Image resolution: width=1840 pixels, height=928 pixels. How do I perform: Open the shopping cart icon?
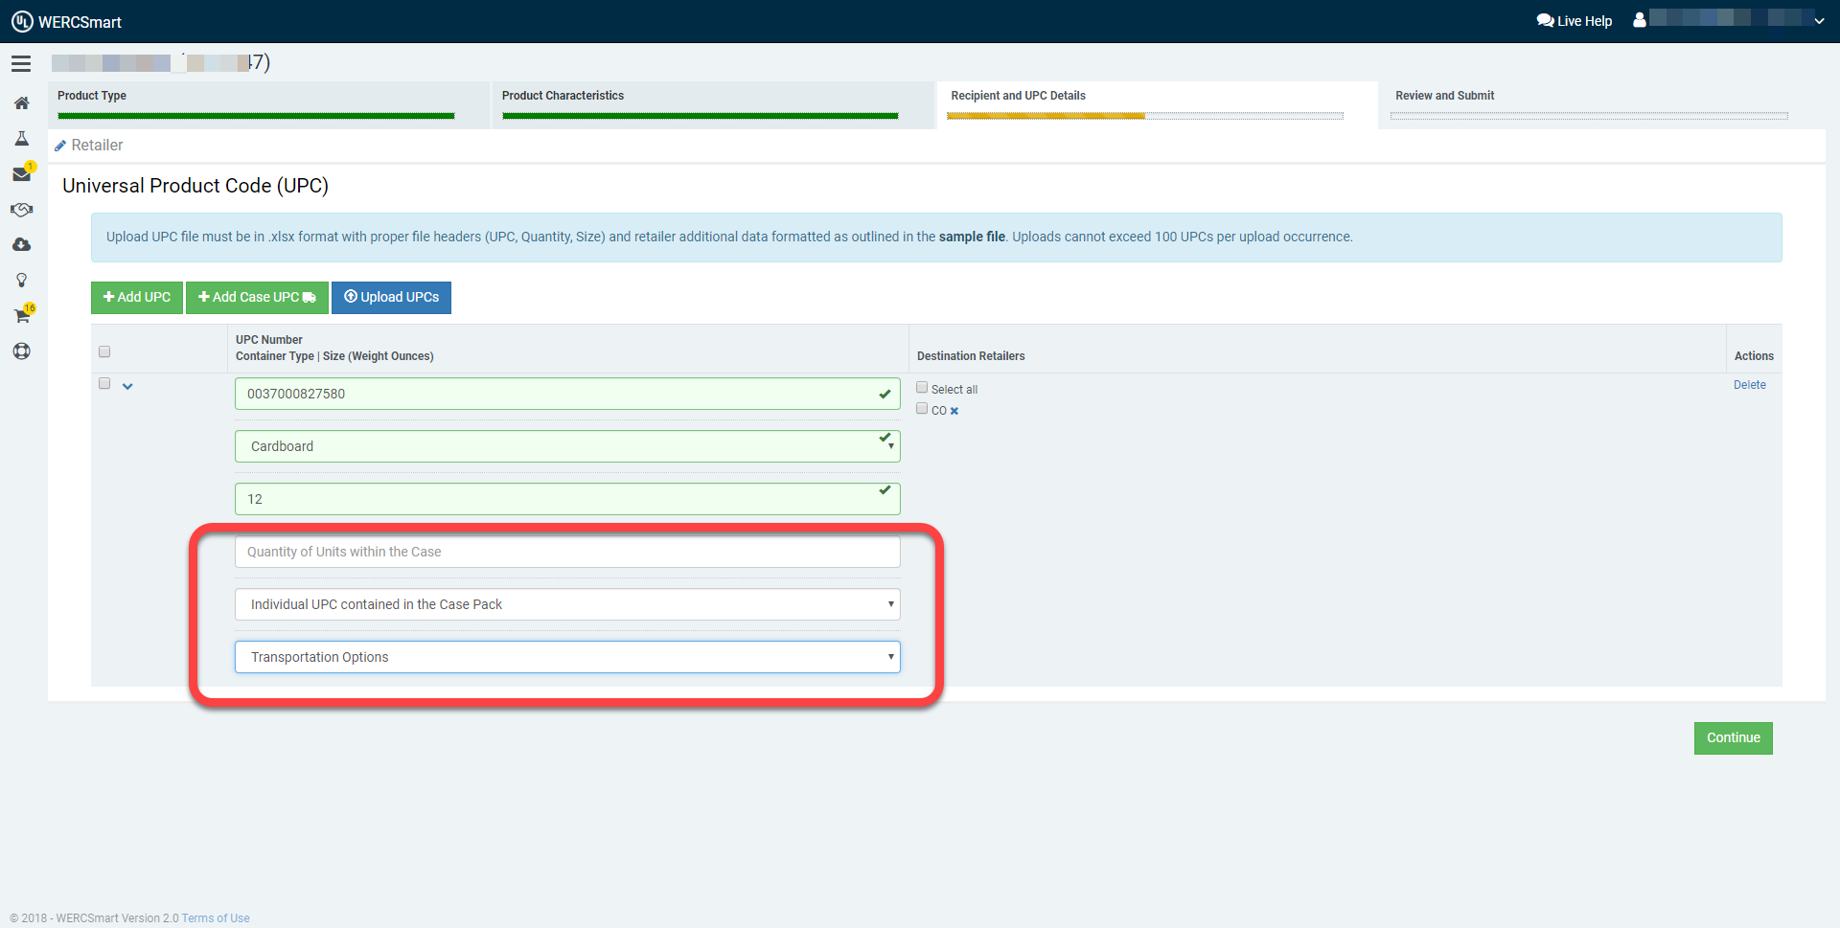pyautogui.click(x=21, y=316)
